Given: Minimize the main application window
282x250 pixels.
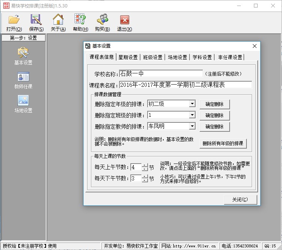Looking at the screenshot, I should pyautogui.click(x=239, y=6).
